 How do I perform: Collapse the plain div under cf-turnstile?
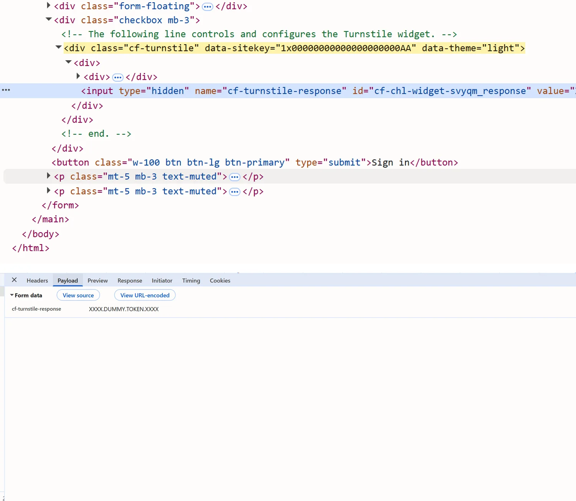[x=68, y=62]
